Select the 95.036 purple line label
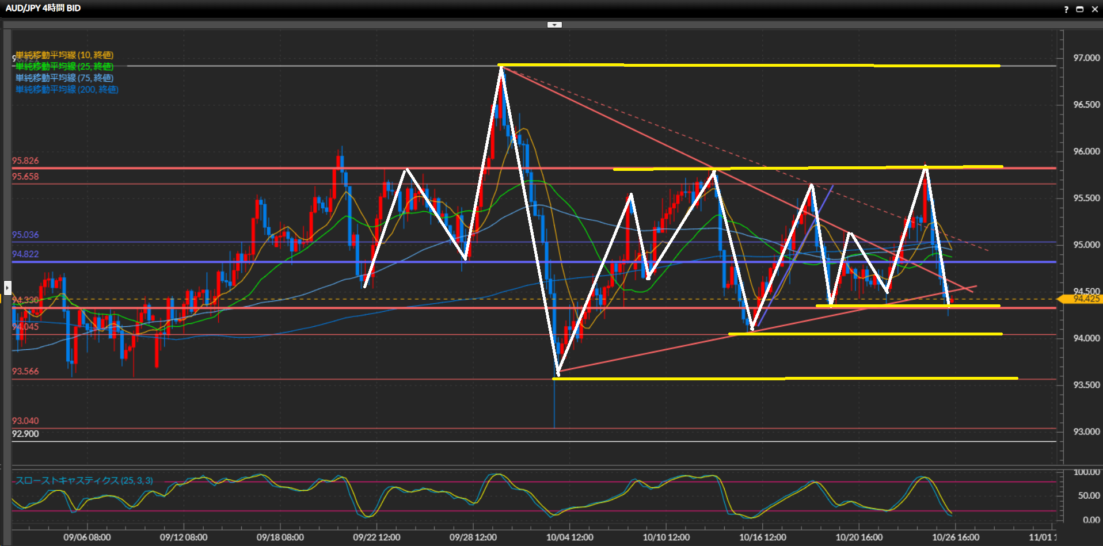The width and height of the screenshot is (1103, 546). (25, 235)
